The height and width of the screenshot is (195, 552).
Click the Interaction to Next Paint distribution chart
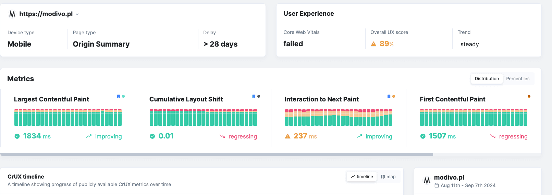[338, 118]
